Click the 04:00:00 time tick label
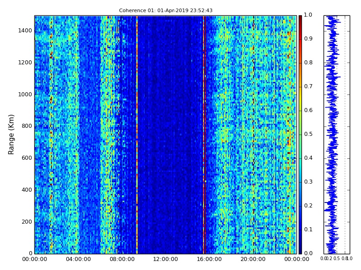The height and width of the screenshot is (270, 361). (78, 259)
